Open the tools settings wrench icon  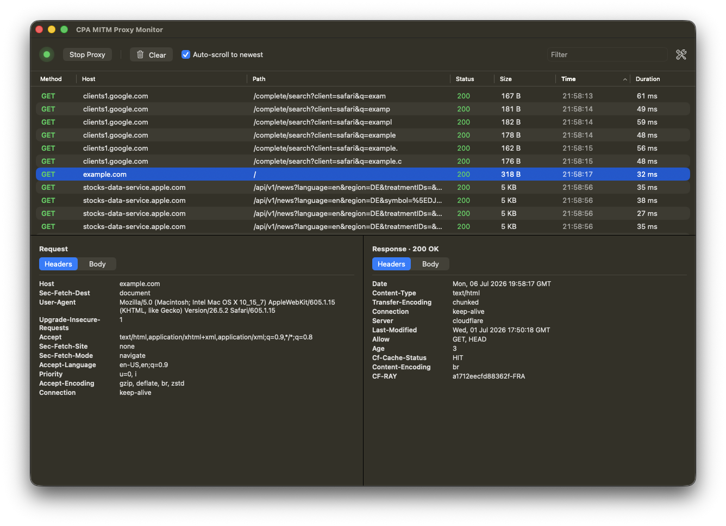coord(681,54)
